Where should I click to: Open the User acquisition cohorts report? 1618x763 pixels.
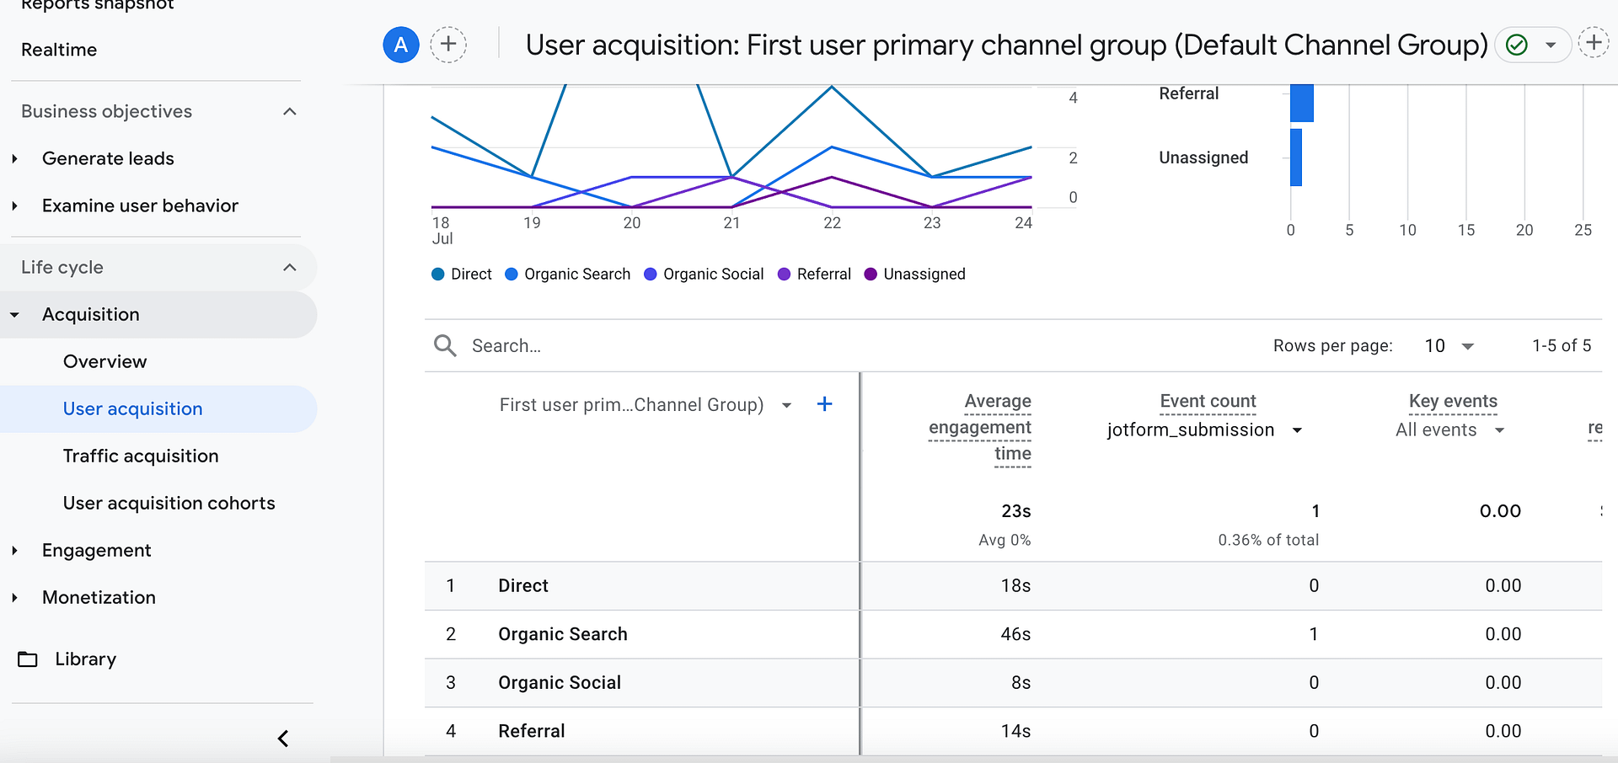click(x=169, y=503)
